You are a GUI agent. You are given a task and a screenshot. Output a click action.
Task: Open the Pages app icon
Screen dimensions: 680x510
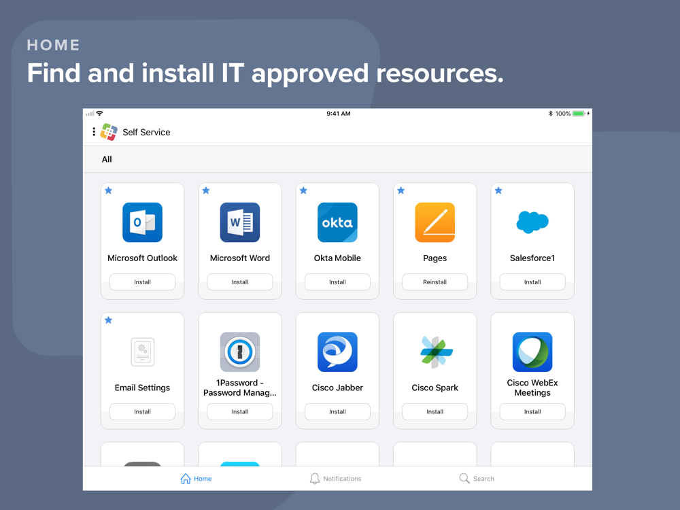point(435,222)
